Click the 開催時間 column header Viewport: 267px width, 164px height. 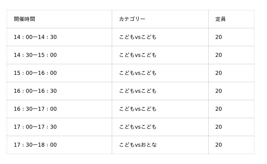59,19
